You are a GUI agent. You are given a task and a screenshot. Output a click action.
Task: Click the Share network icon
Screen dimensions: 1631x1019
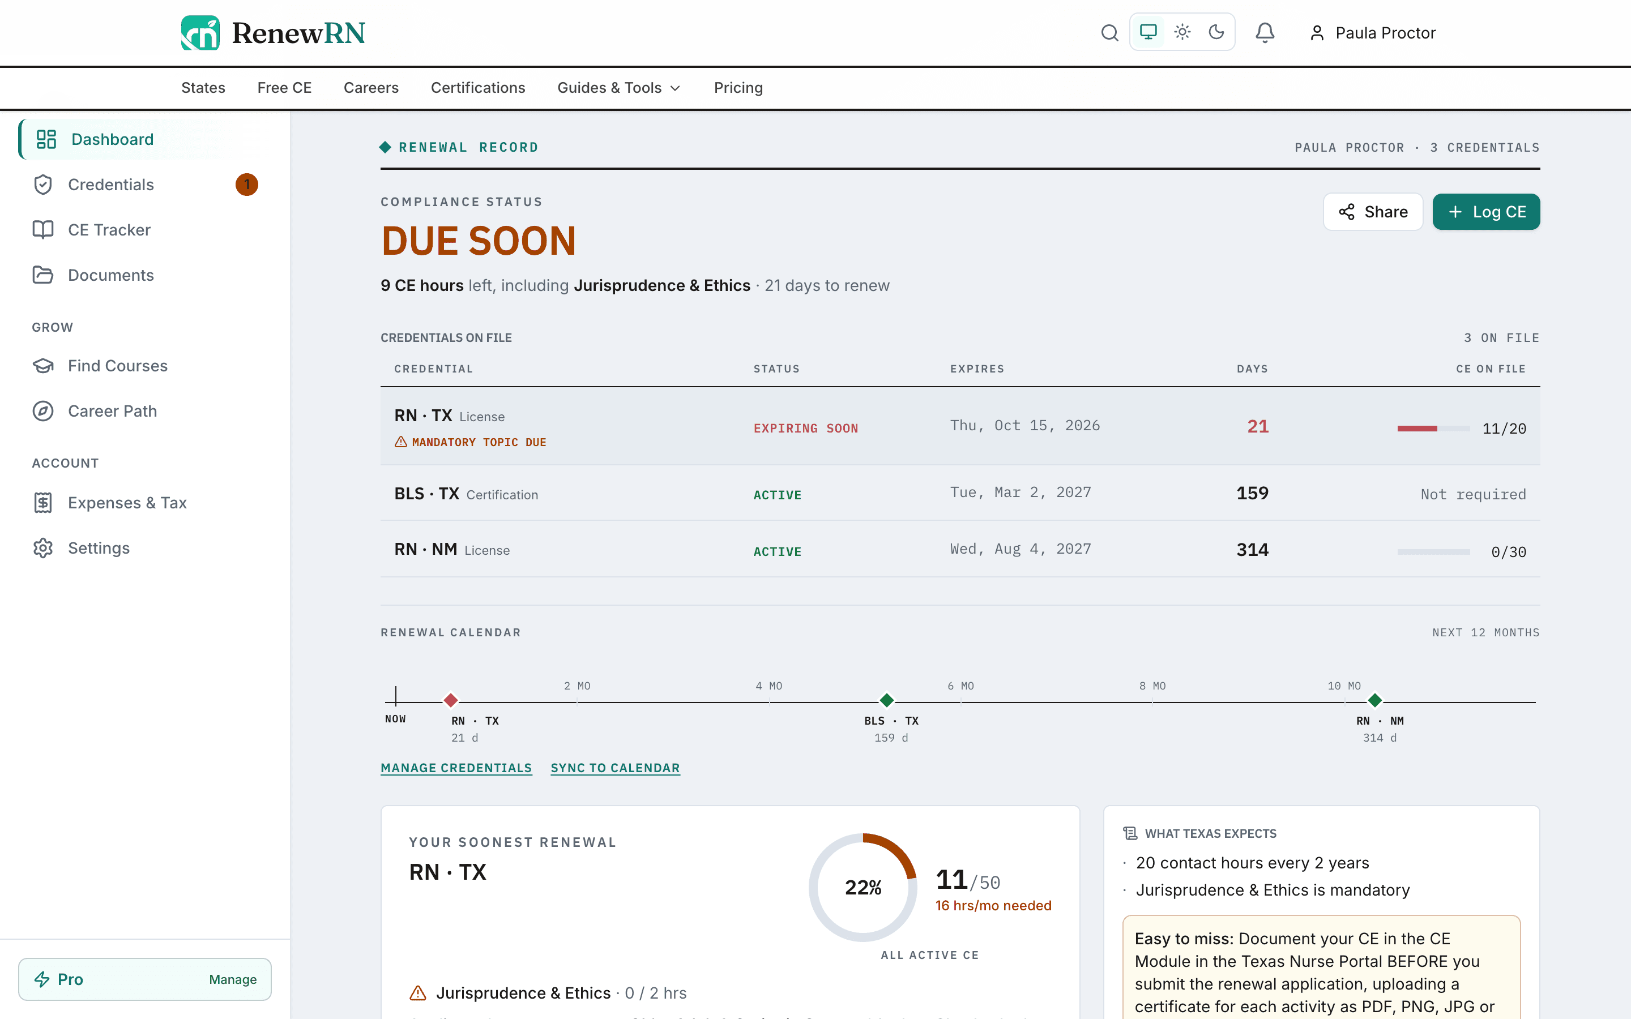[x=1347, y=212]
